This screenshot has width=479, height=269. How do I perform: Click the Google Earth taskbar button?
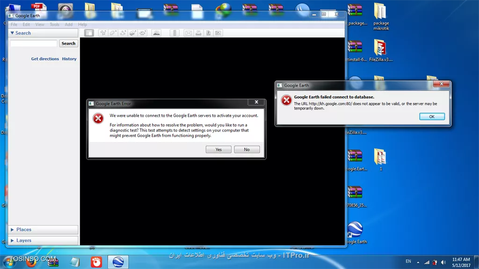click(x=118, y=262)
